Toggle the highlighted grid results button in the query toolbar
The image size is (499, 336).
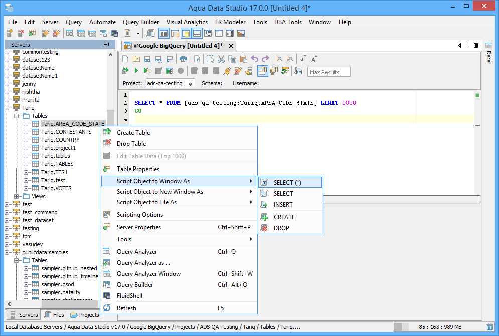pos(263,71)
